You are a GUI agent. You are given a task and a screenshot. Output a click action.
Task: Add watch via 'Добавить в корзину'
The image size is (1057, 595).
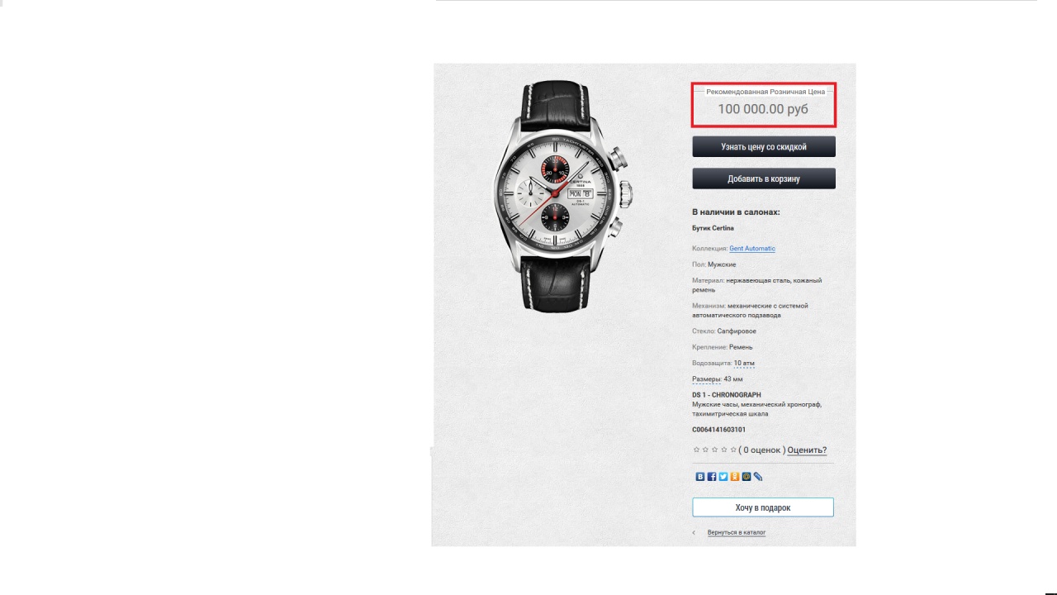(764, 178)
